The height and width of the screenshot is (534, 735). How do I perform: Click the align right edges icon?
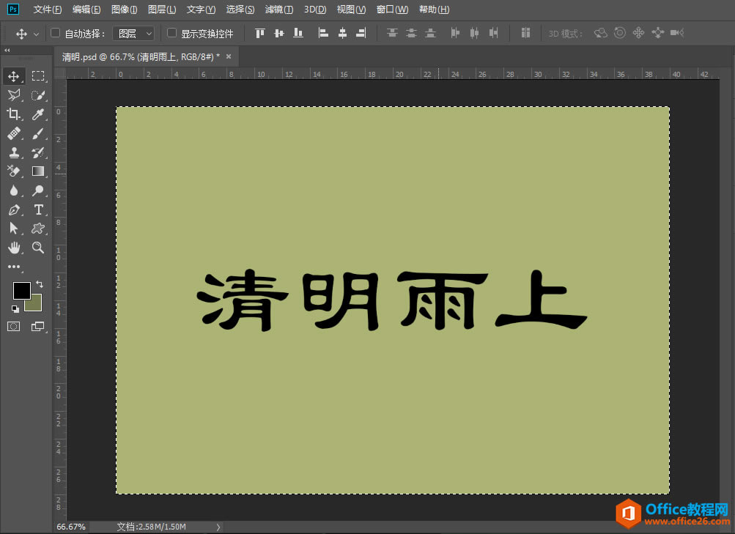[x=361, y=33]
